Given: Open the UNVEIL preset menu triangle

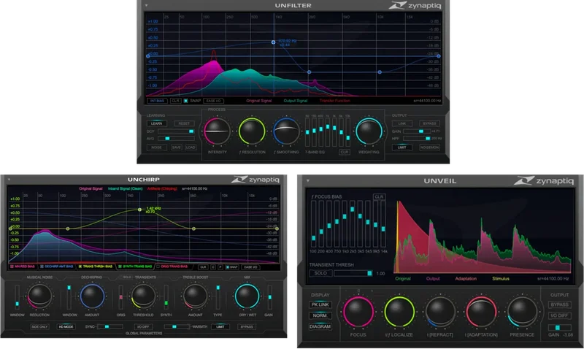Looking at the screenshot, I should point(308,180).
